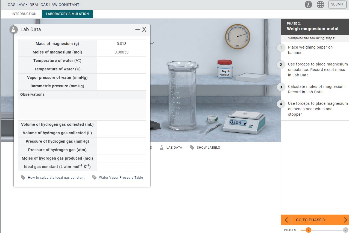Image resolution: width=349 pixels, height=233 pixels.
Task: Open the language globe icon
Action: coord(320,4)
